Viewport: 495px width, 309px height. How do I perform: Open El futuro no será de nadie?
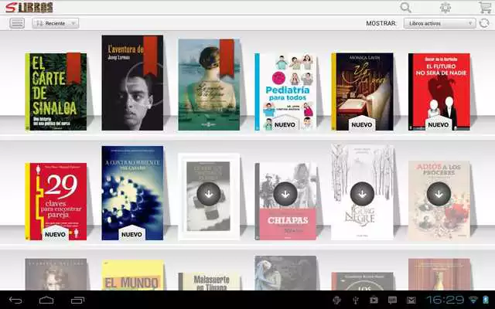point(439,91)
